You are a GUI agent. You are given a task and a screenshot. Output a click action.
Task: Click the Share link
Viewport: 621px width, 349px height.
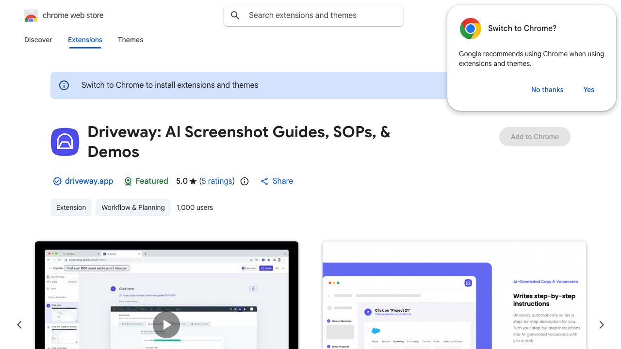(x=283, y=181)
